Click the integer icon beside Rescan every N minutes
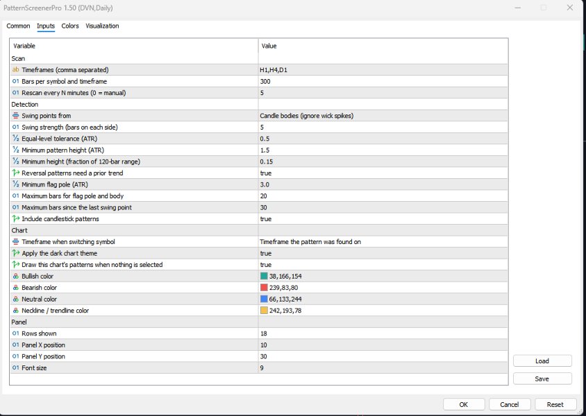586x416 pixels. 15,93
